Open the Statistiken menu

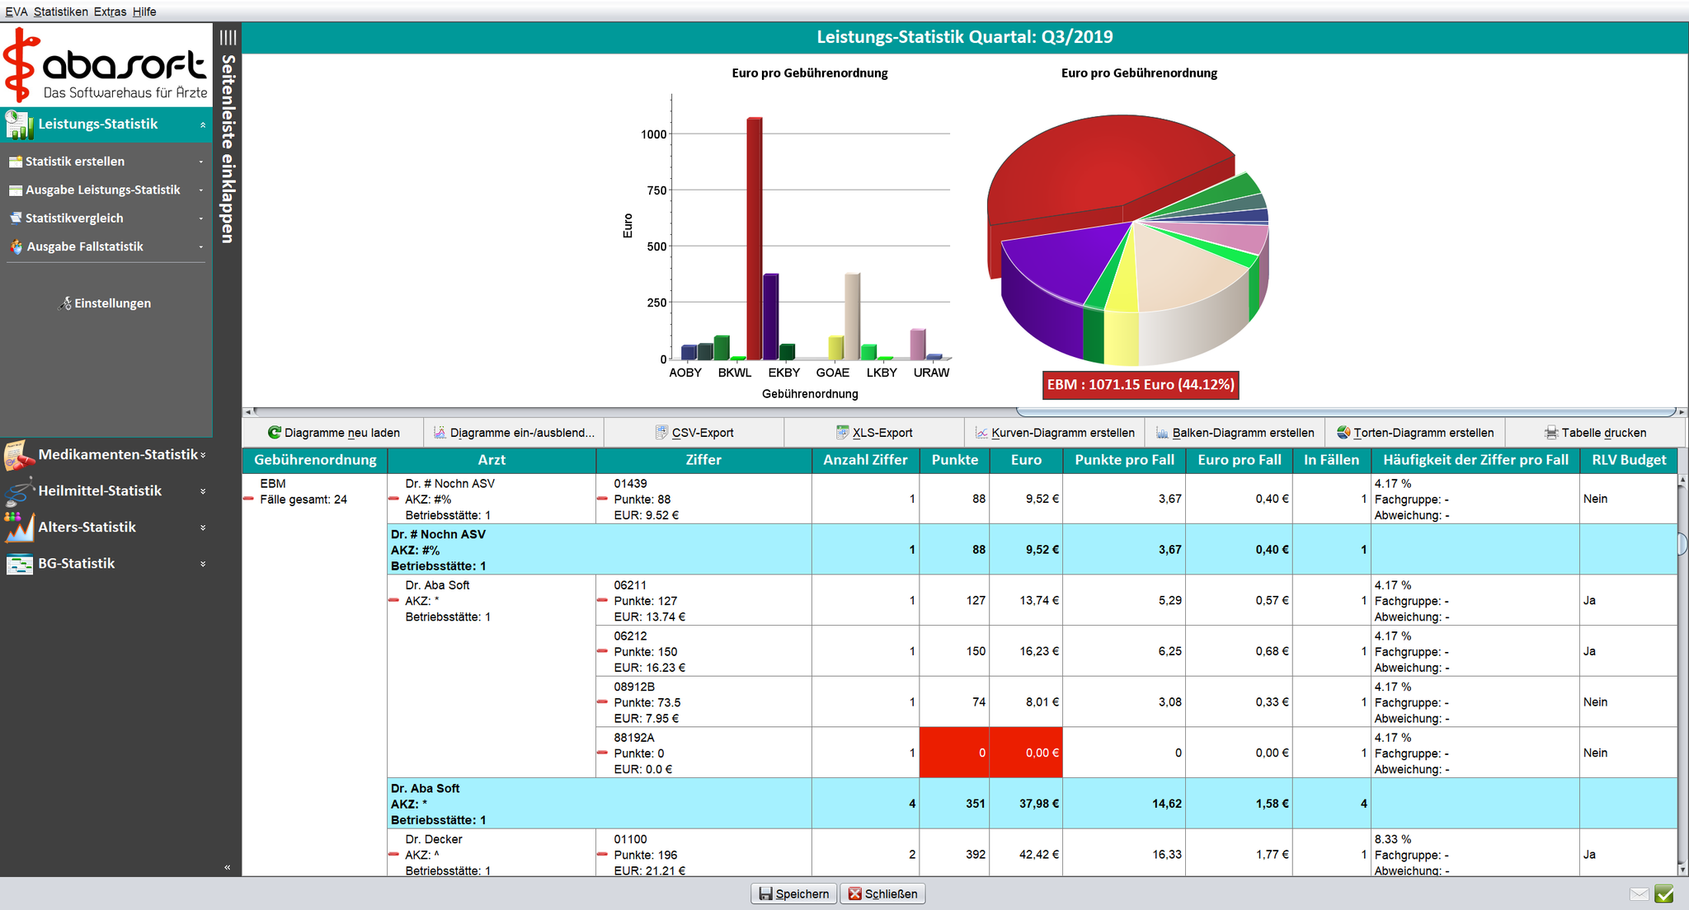point(61,12)
